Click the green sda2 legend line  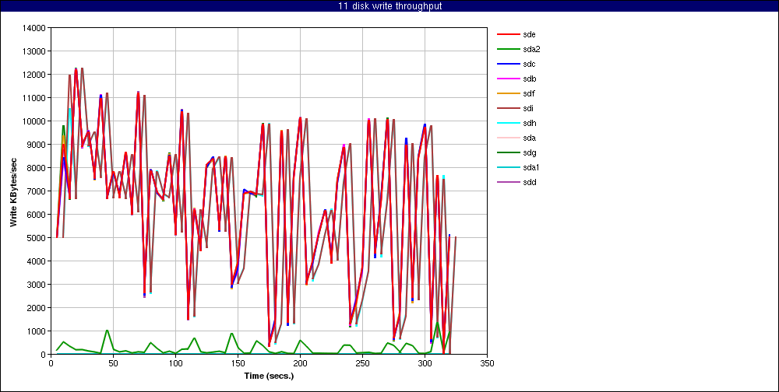(x=507, y=50)
